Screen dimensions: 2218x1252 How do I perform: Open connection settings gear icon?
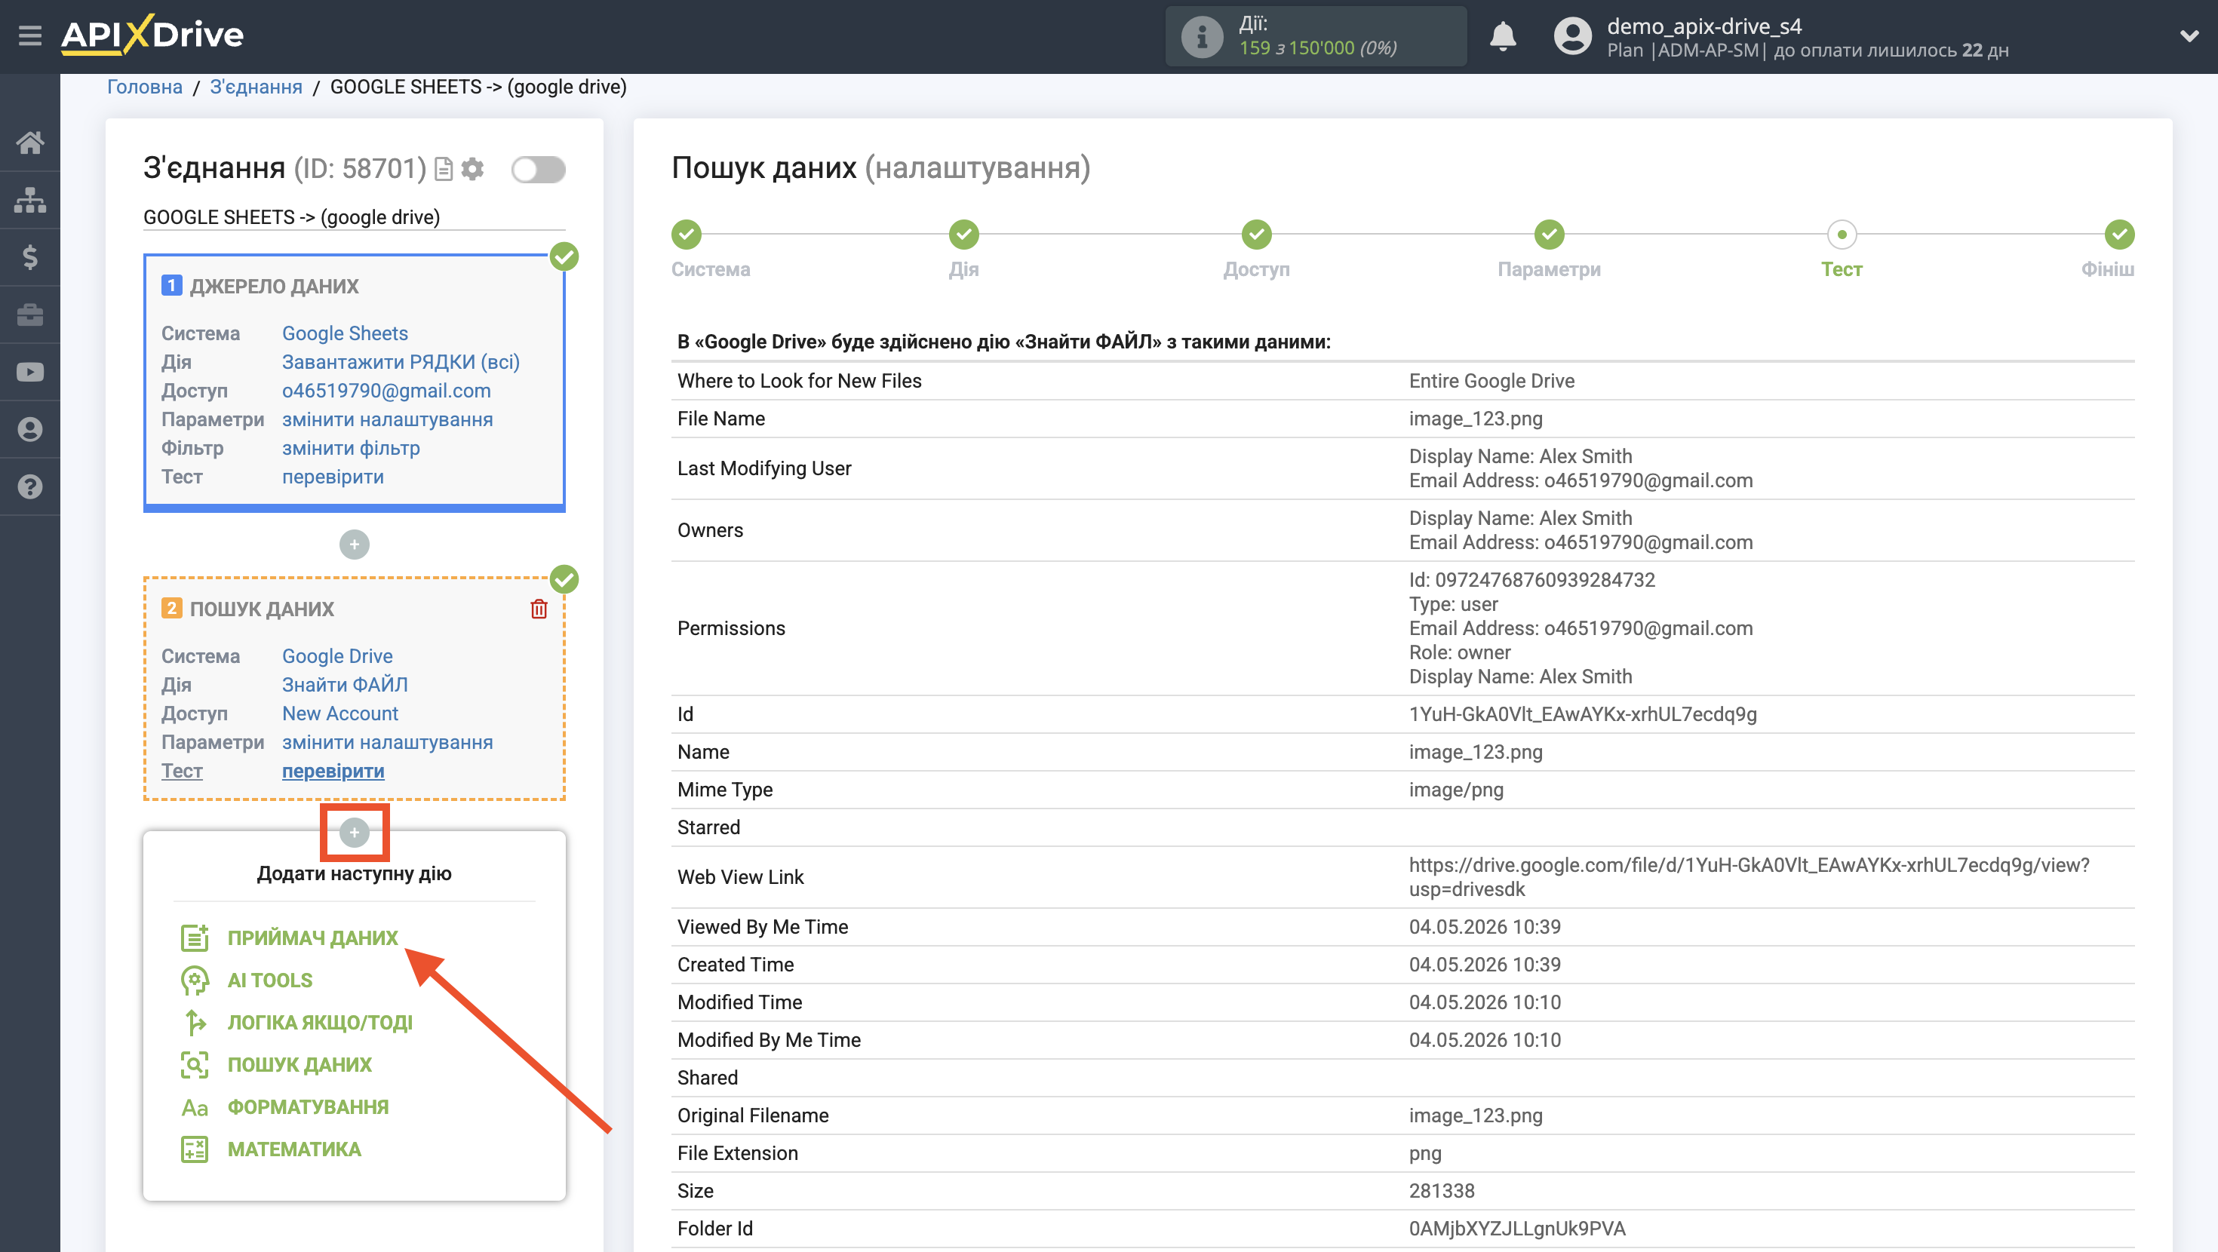473,169
